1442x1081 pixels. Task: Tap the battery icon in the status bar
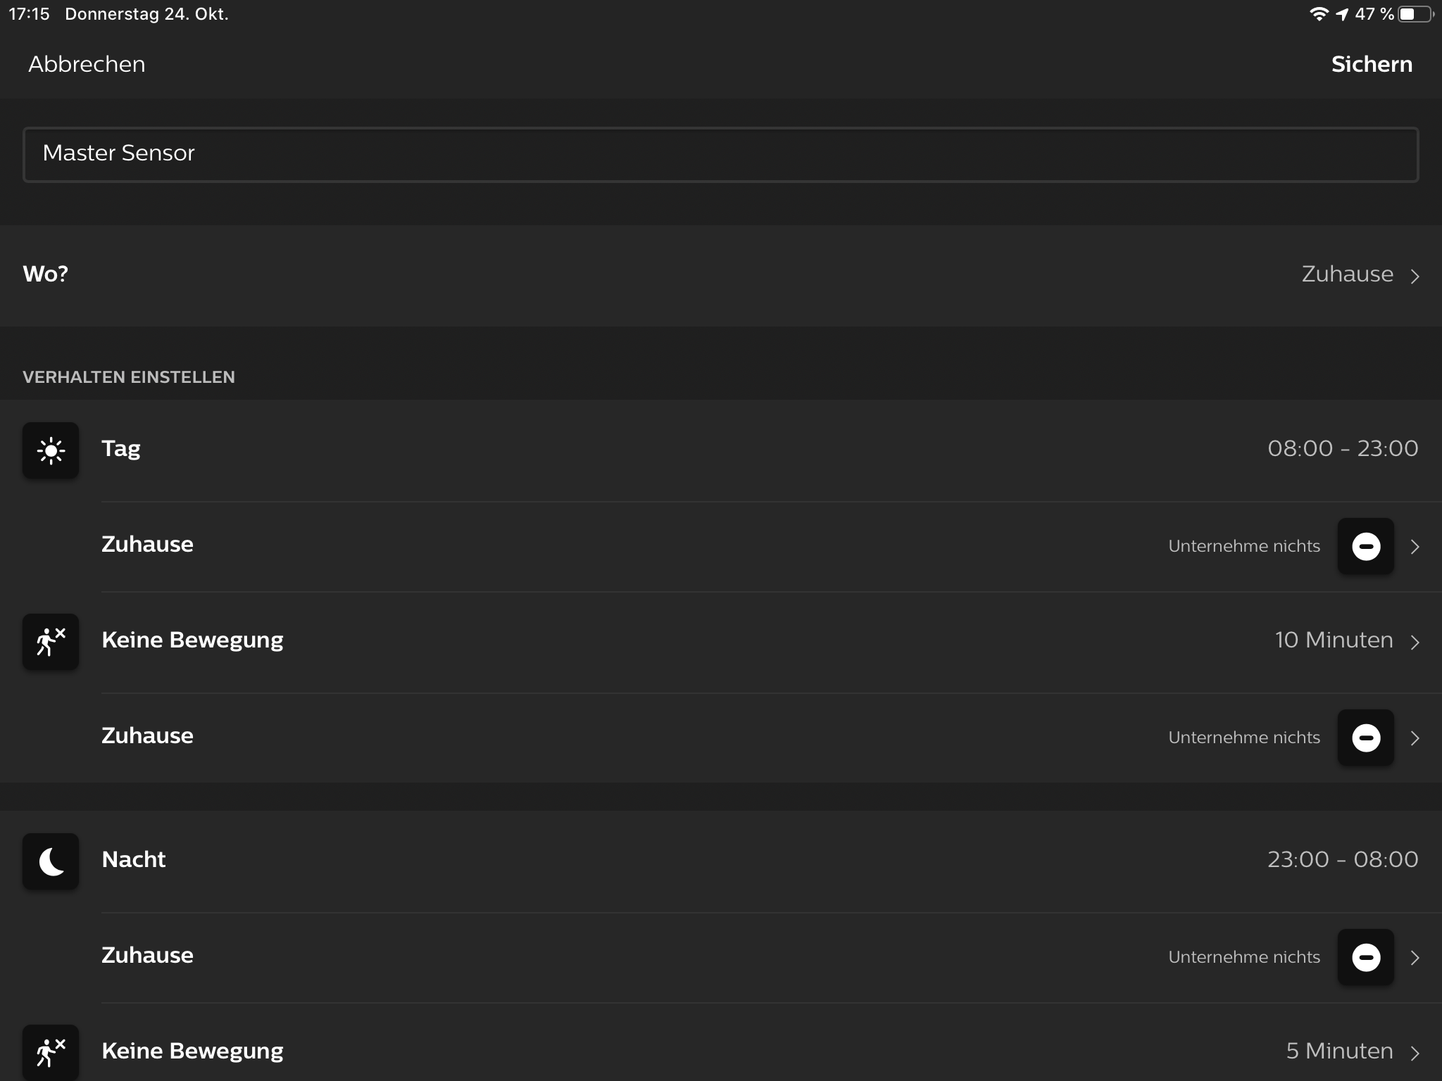(x=1416, y=14)
